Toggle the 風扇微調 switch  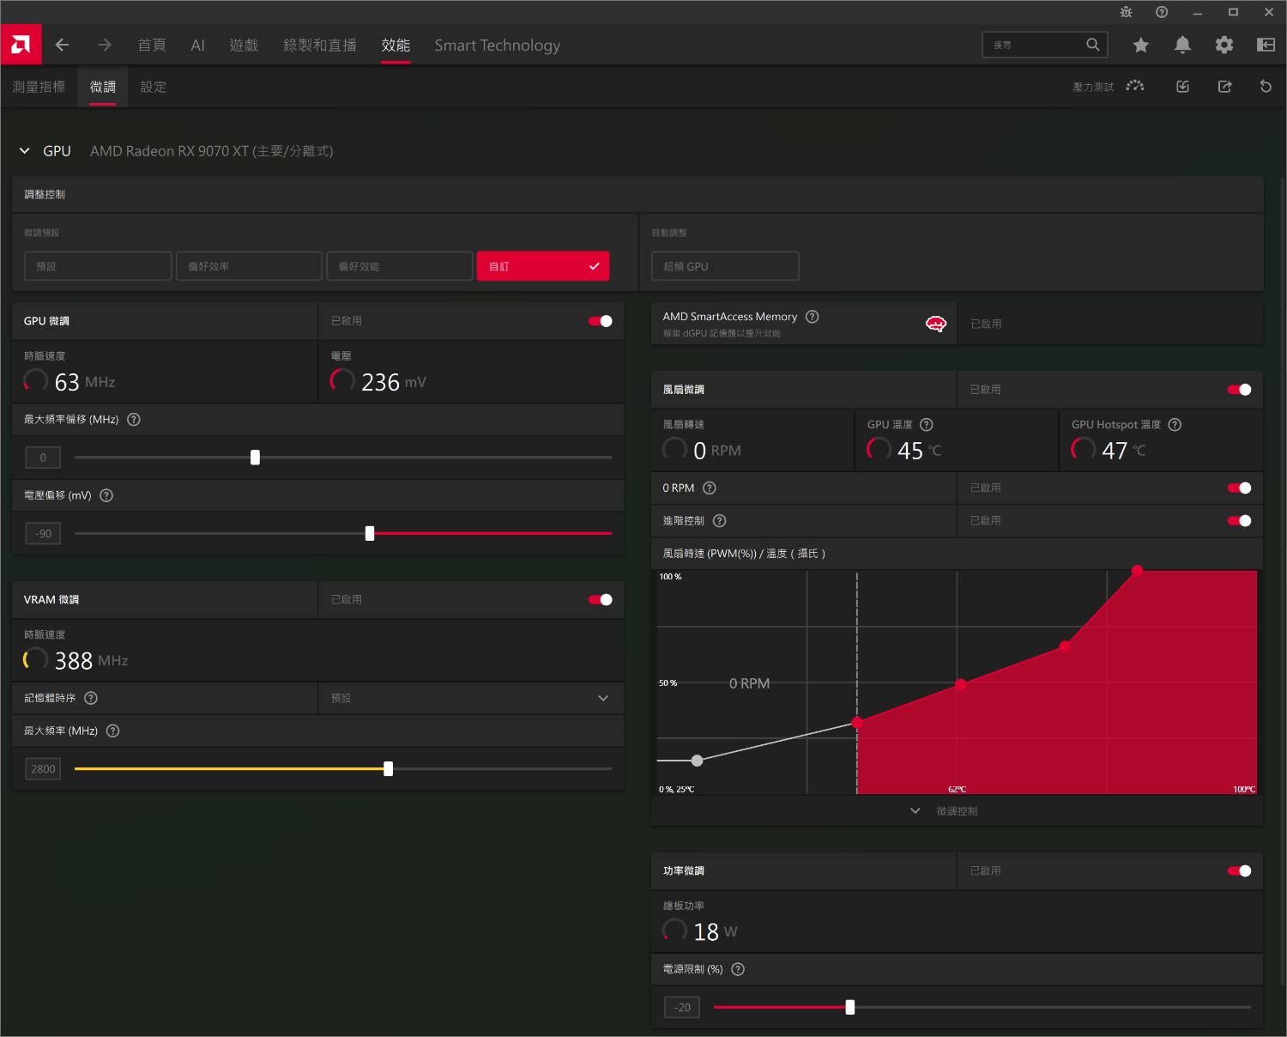tap(1239, 390)
